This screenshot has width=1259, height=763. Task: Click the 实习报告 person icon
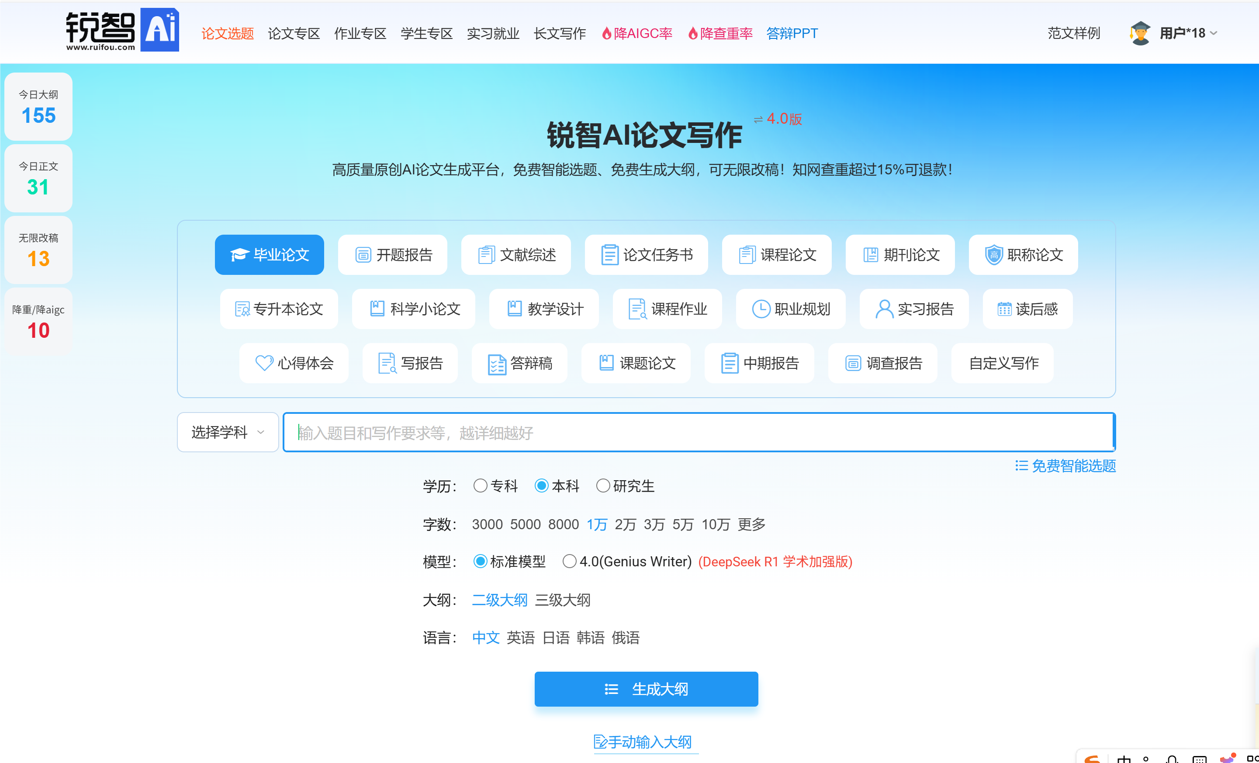click(x=885, y=309)
